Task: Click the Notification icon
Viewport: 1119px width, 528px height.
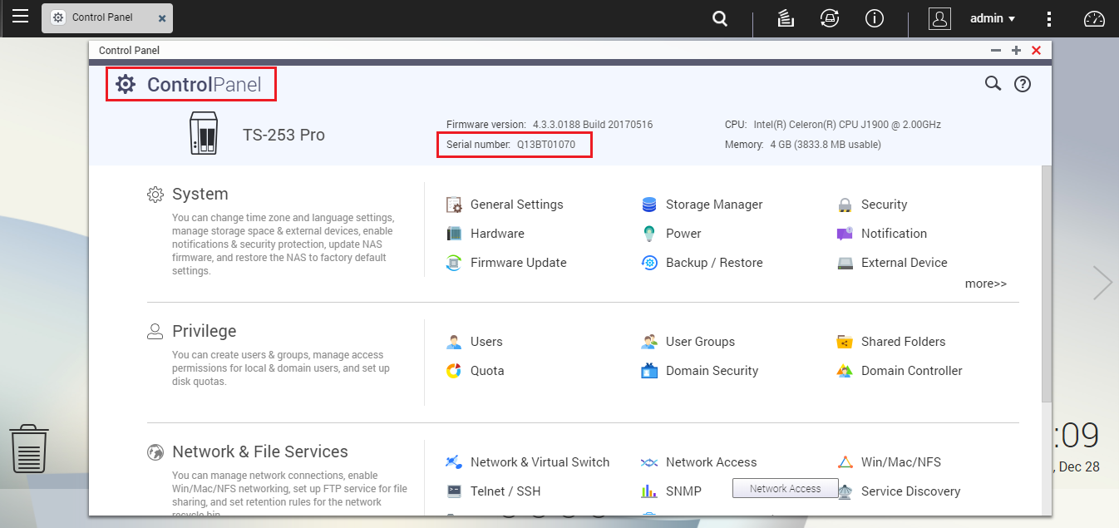Action: (x=845, y=234)
